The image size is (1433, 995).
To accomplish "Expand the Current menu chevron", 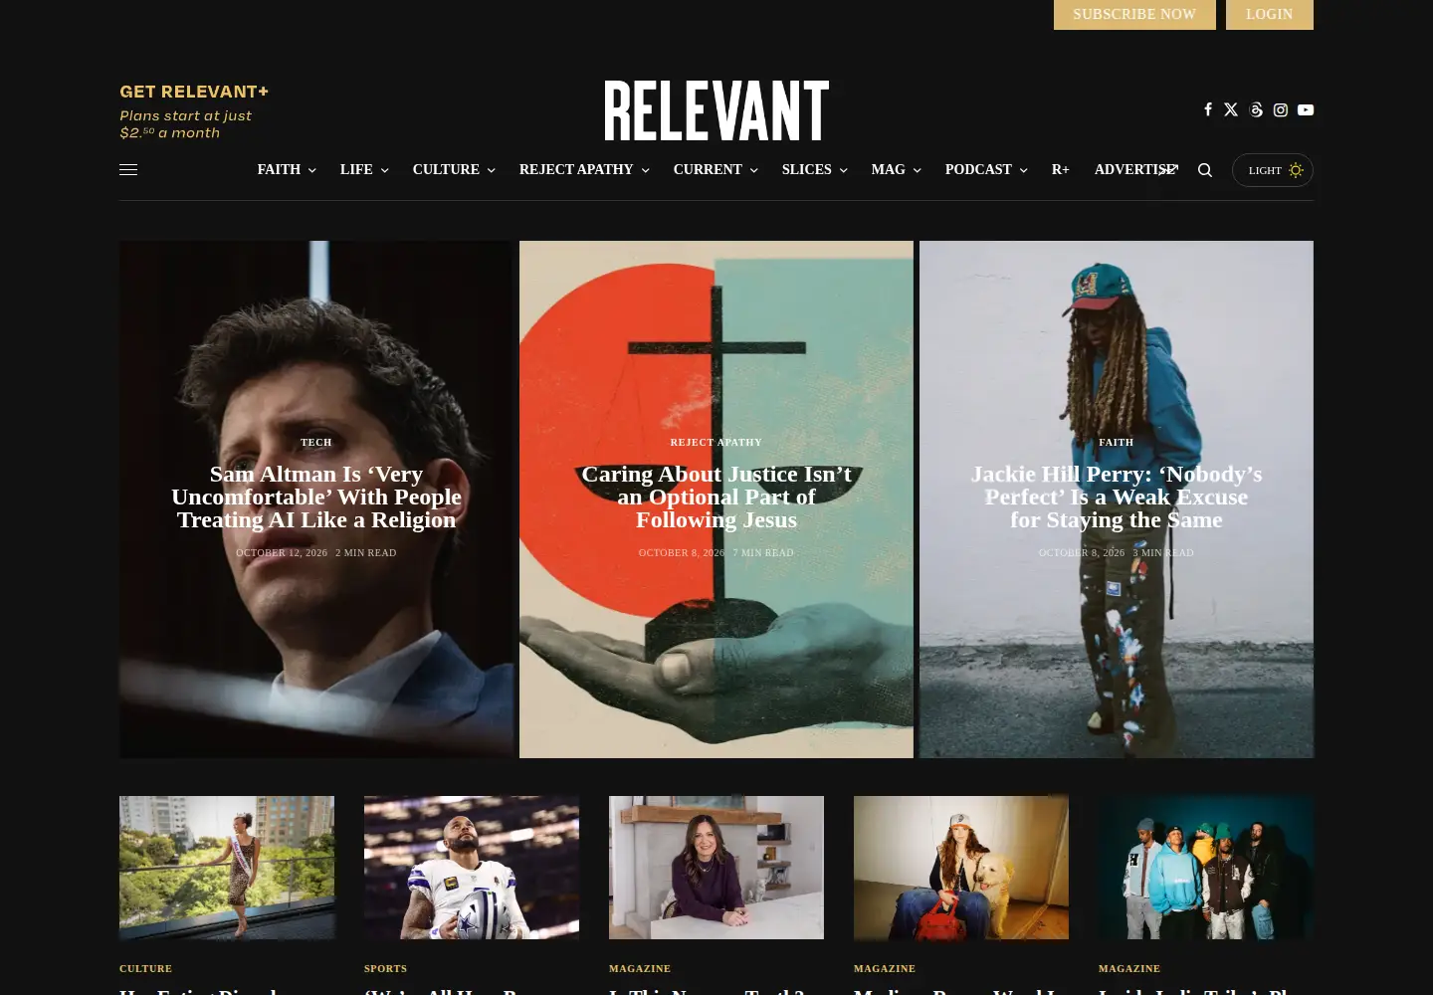I will [754, 170].
